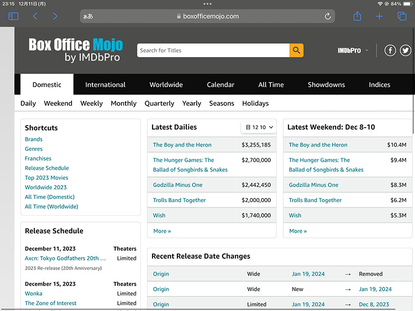Show all open Safari tabs

coord(402,16)
